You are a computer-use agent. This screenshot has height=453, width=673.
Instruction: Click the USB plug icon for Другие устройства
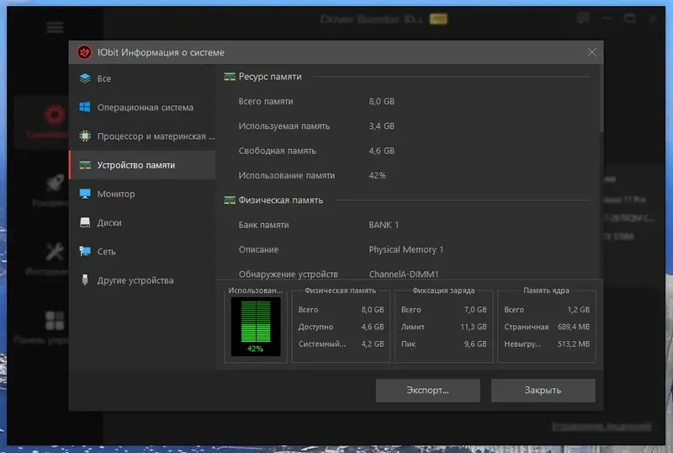(x=85, y=280)
